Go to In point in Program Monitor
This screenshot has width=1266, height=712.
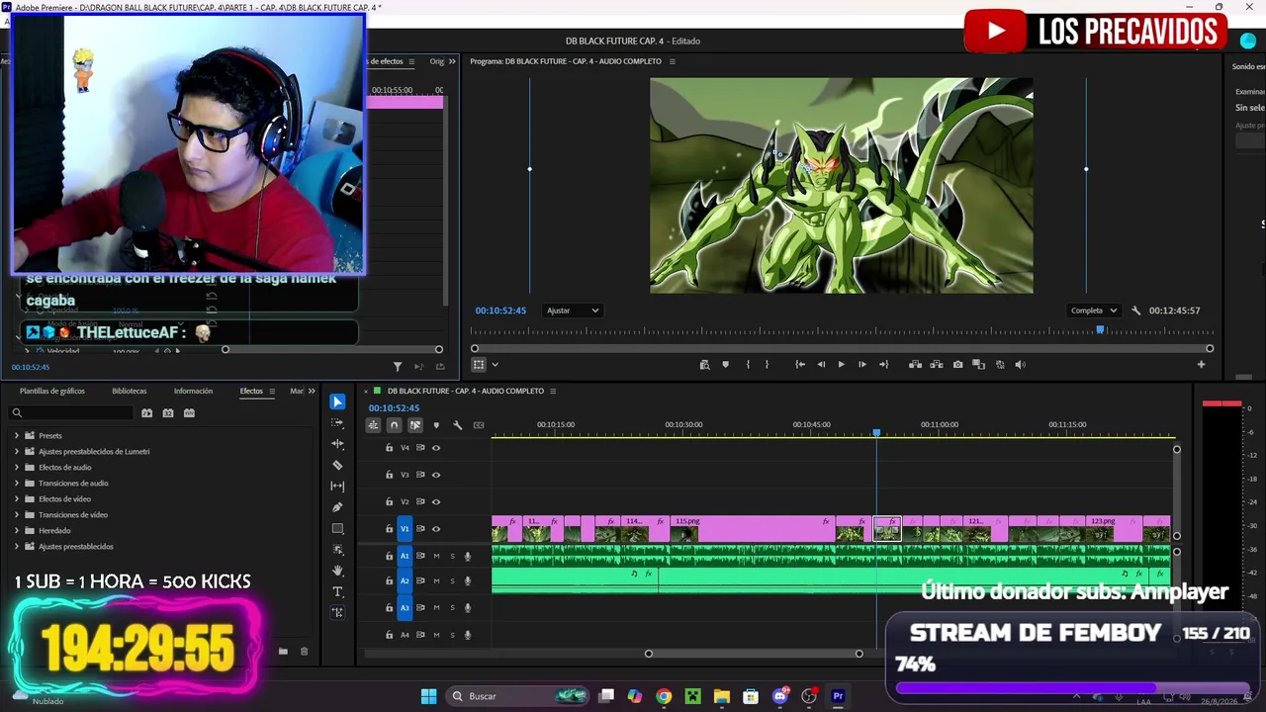(799, 364)
